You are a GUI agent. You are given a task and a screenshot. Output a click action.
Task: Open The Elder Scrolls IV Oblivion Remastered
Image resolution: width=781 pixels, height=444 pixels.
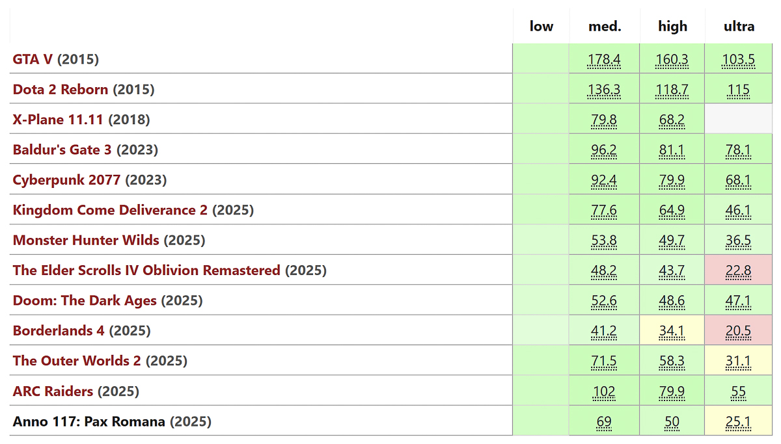146,270
